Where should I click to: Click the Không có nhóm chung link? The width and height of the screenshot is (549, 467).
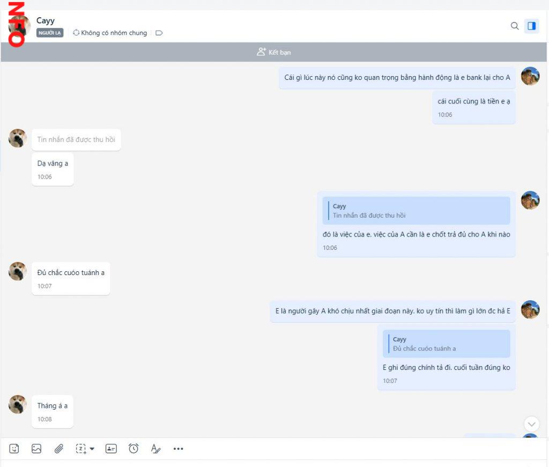110,33
